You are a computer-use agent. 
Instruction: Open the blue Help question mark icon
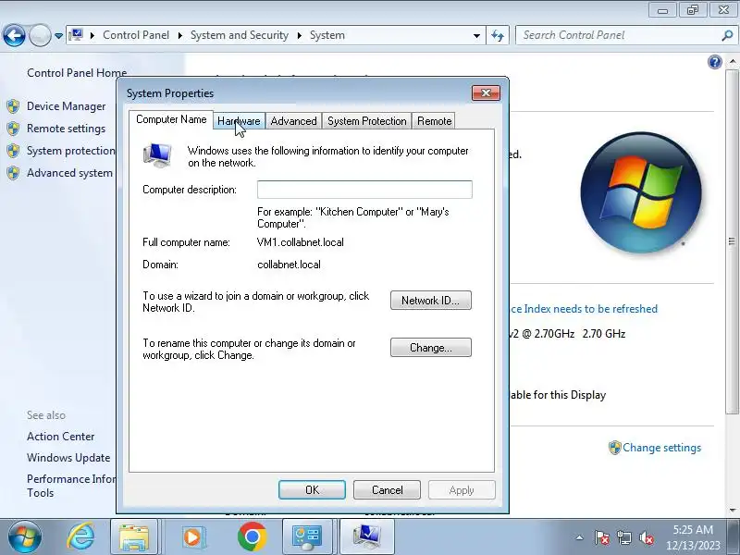pyautogui.click(x=715, y=62)
